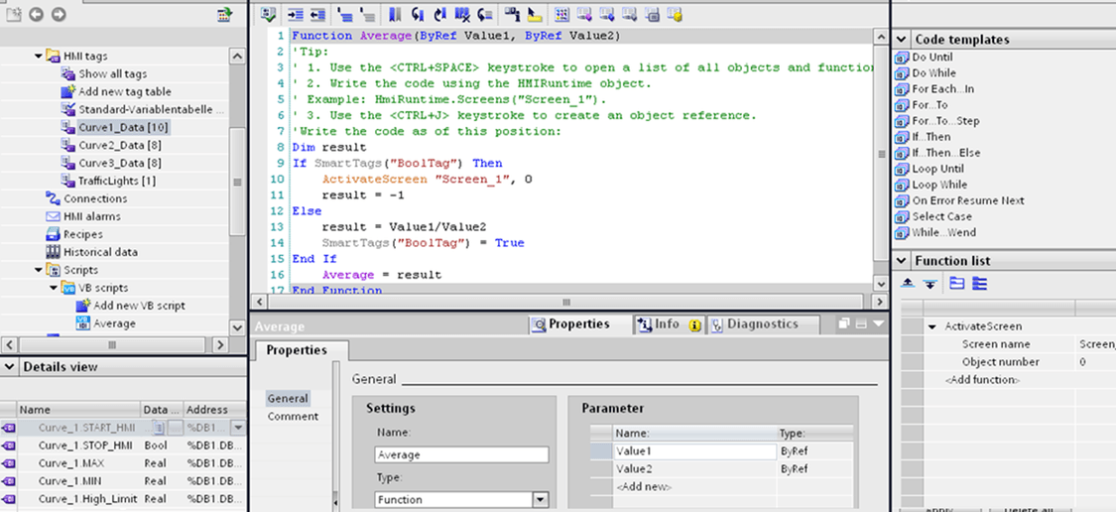Screen dimensions: 1116x512
Task: Select Curve1_Data [10] tag table
Action: tap(124, 127)
